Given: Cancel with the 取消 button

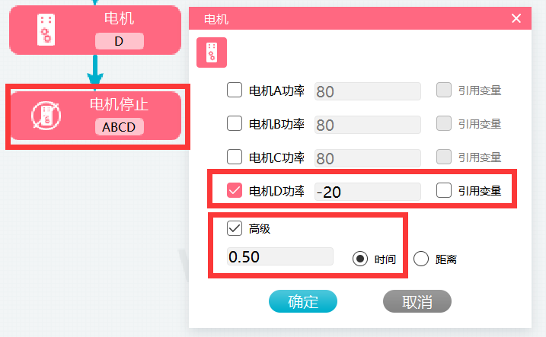Looking at the screenshot, I should (x=417, y=301).
